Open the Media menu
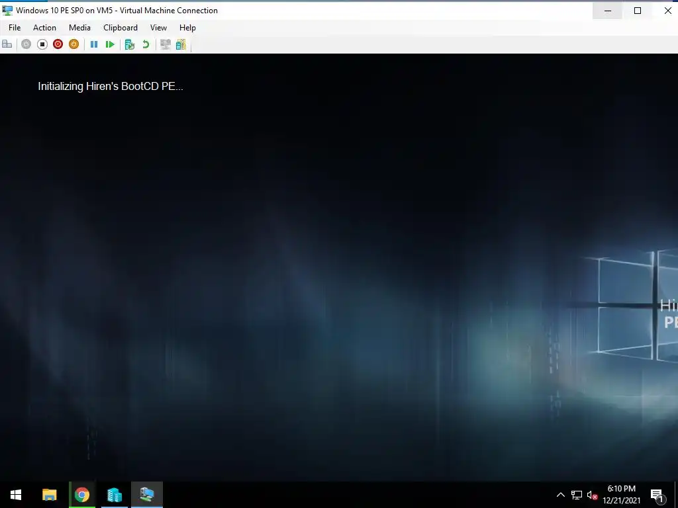This screenshot has height=508, width=678. 79,28
